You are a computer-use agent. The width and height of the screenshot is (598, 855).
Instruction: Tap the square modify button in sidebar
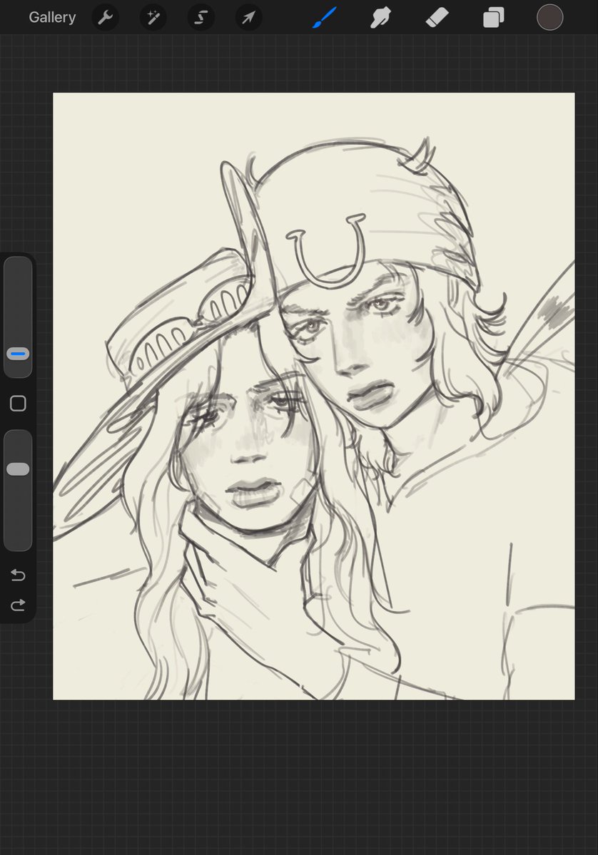(x=18, y=404)
